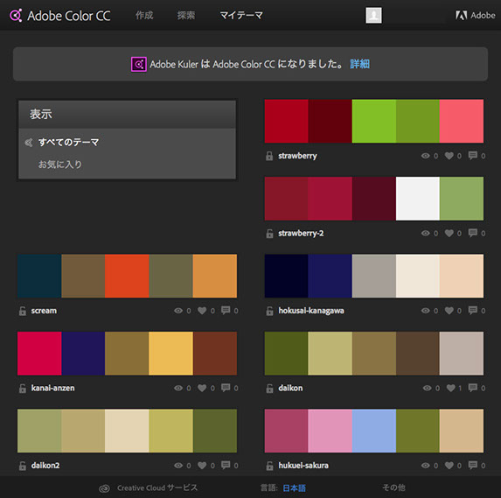Click the views eye icon on strawberry
501x498 pixels.
pos(425,156)
